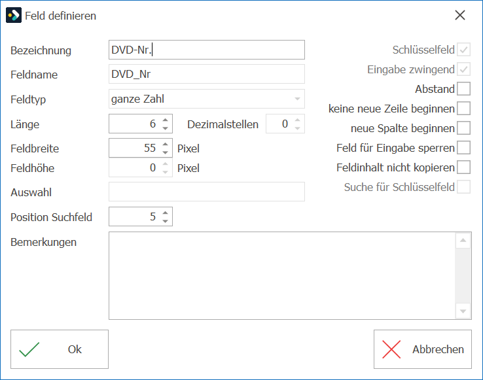
Task: Increase Position Suchfeld with up arrow
Action: (x=166, y=213)
